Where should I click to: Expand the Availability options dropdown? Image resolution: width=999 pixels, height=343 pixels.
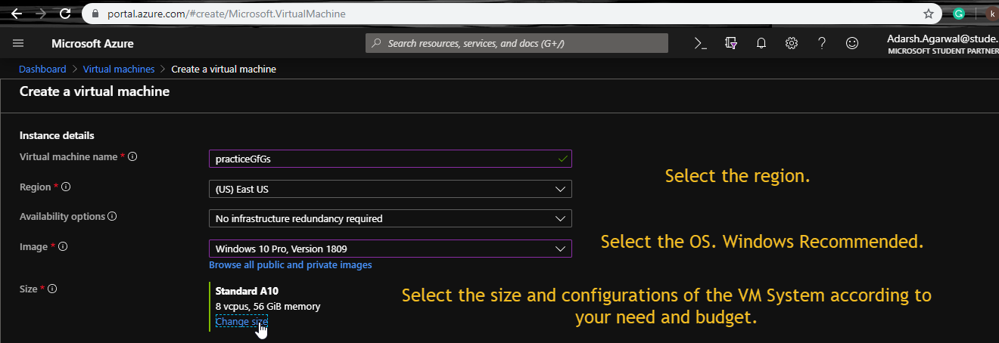pyautogui.click(x=390, y=218)
